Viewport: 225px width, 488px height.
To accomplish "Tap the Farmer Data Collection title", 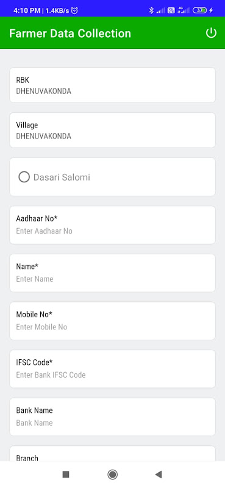I will click(x=70, y=34).
